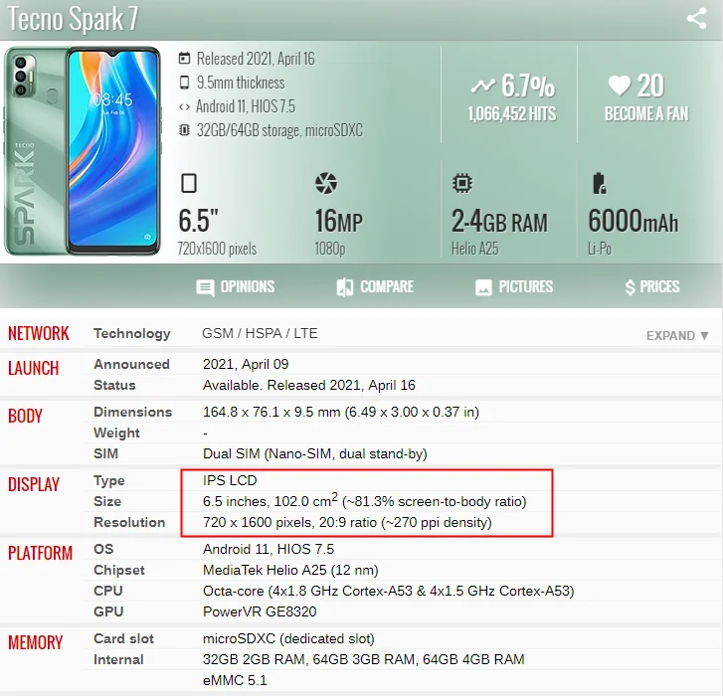Click the LAUNCH category heading
The height and width of the screenshot is (696, 723).
[x=34, y=368]
